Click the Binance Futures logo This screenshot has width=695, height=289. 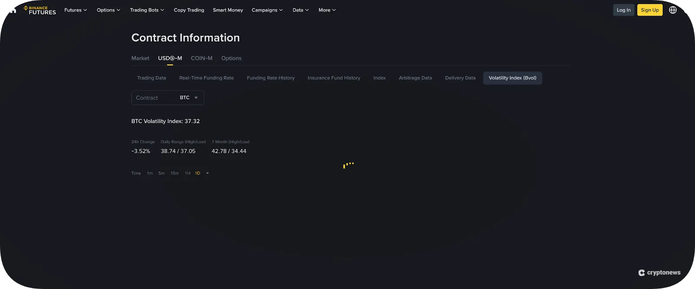tap(40, 10)
